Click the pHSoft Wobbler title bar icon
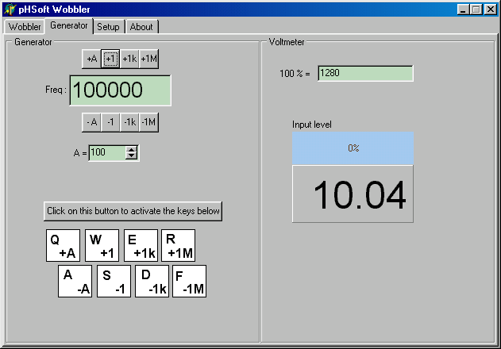Screen dimensions: 501x349 coord(10,10)
